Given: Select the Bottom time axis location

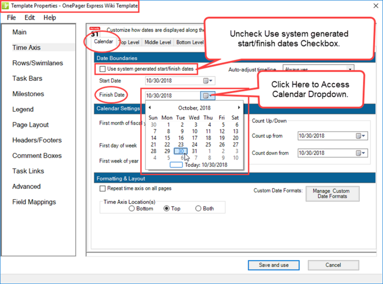Looking at the screenshot, I should point(132,208).
